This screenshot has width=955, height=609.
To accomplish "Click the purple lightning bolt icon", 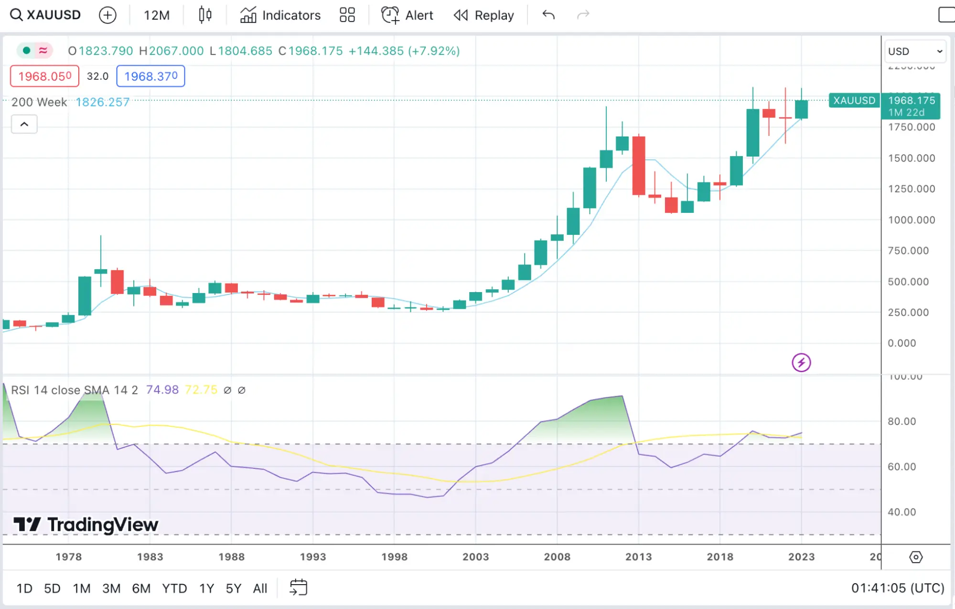I will [801, 363].
